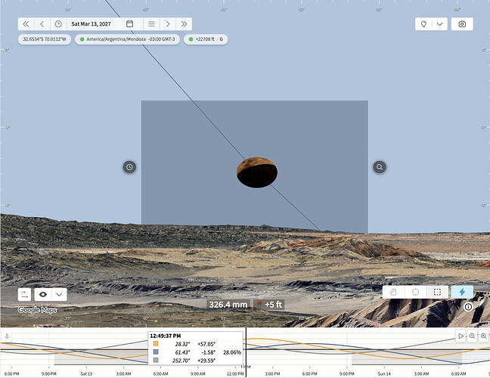Jump back with the double left arrow
490x378 pixels.
[x=26, y=24]
